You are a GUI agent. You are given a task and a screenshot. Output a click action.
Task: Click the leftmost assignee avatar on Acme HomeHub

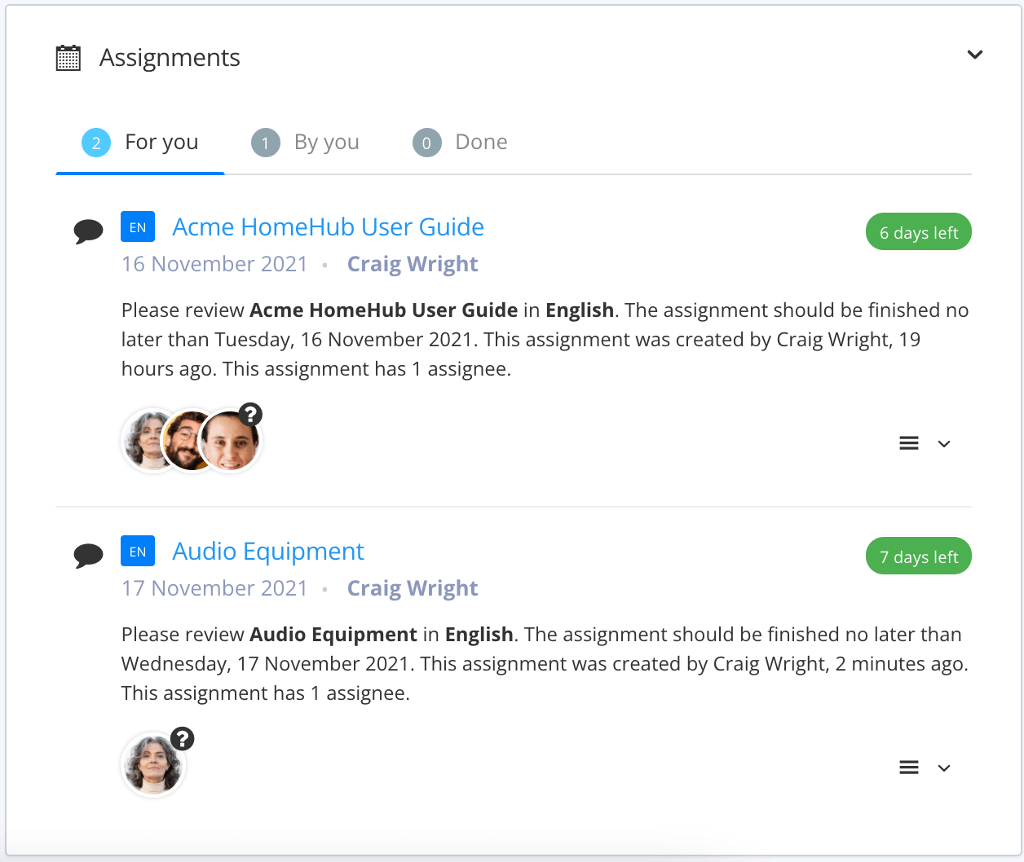click(147, 440)
